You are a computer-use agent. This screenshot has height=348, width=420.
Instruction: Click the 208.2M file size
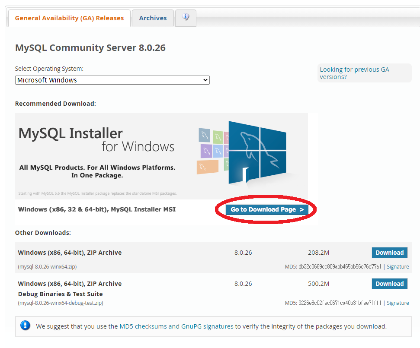[x=318, y=253]
